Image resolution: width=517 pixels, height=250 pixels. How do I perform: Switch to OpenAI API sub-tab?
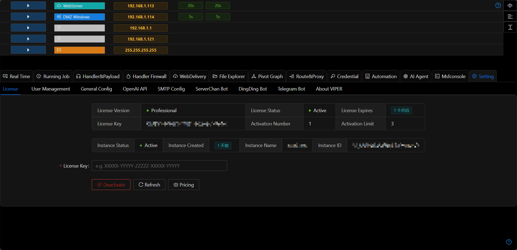tap(135, 89)
